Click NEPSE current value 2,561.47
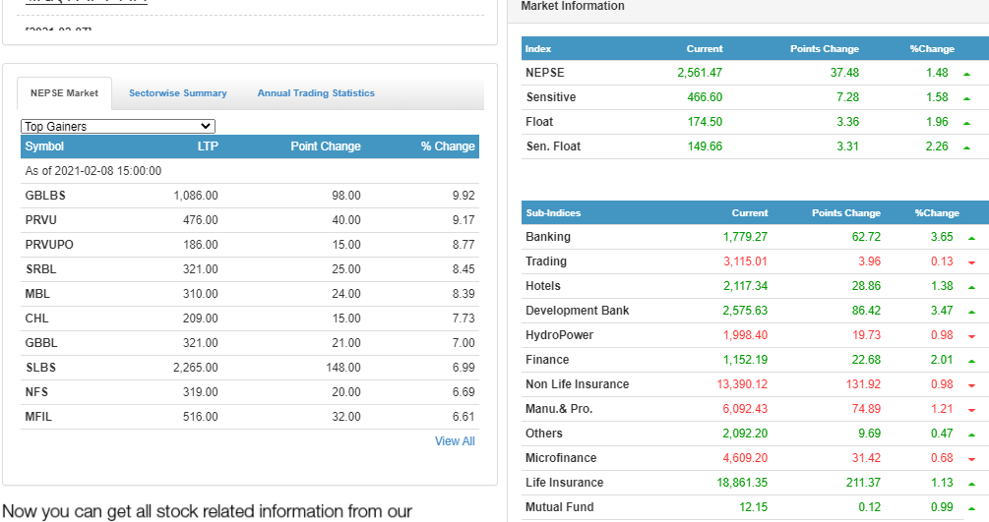Image resolution: width=989 pixels, height=522 pixels. click(700, 73)
